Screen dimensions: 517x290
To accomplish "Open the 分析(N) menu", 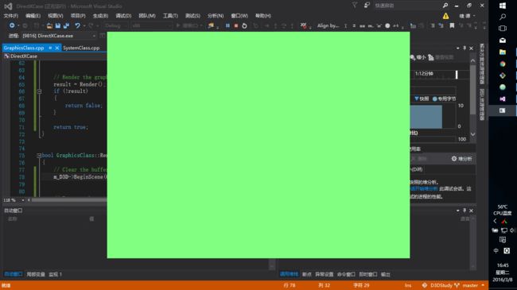I will point(216,15).
